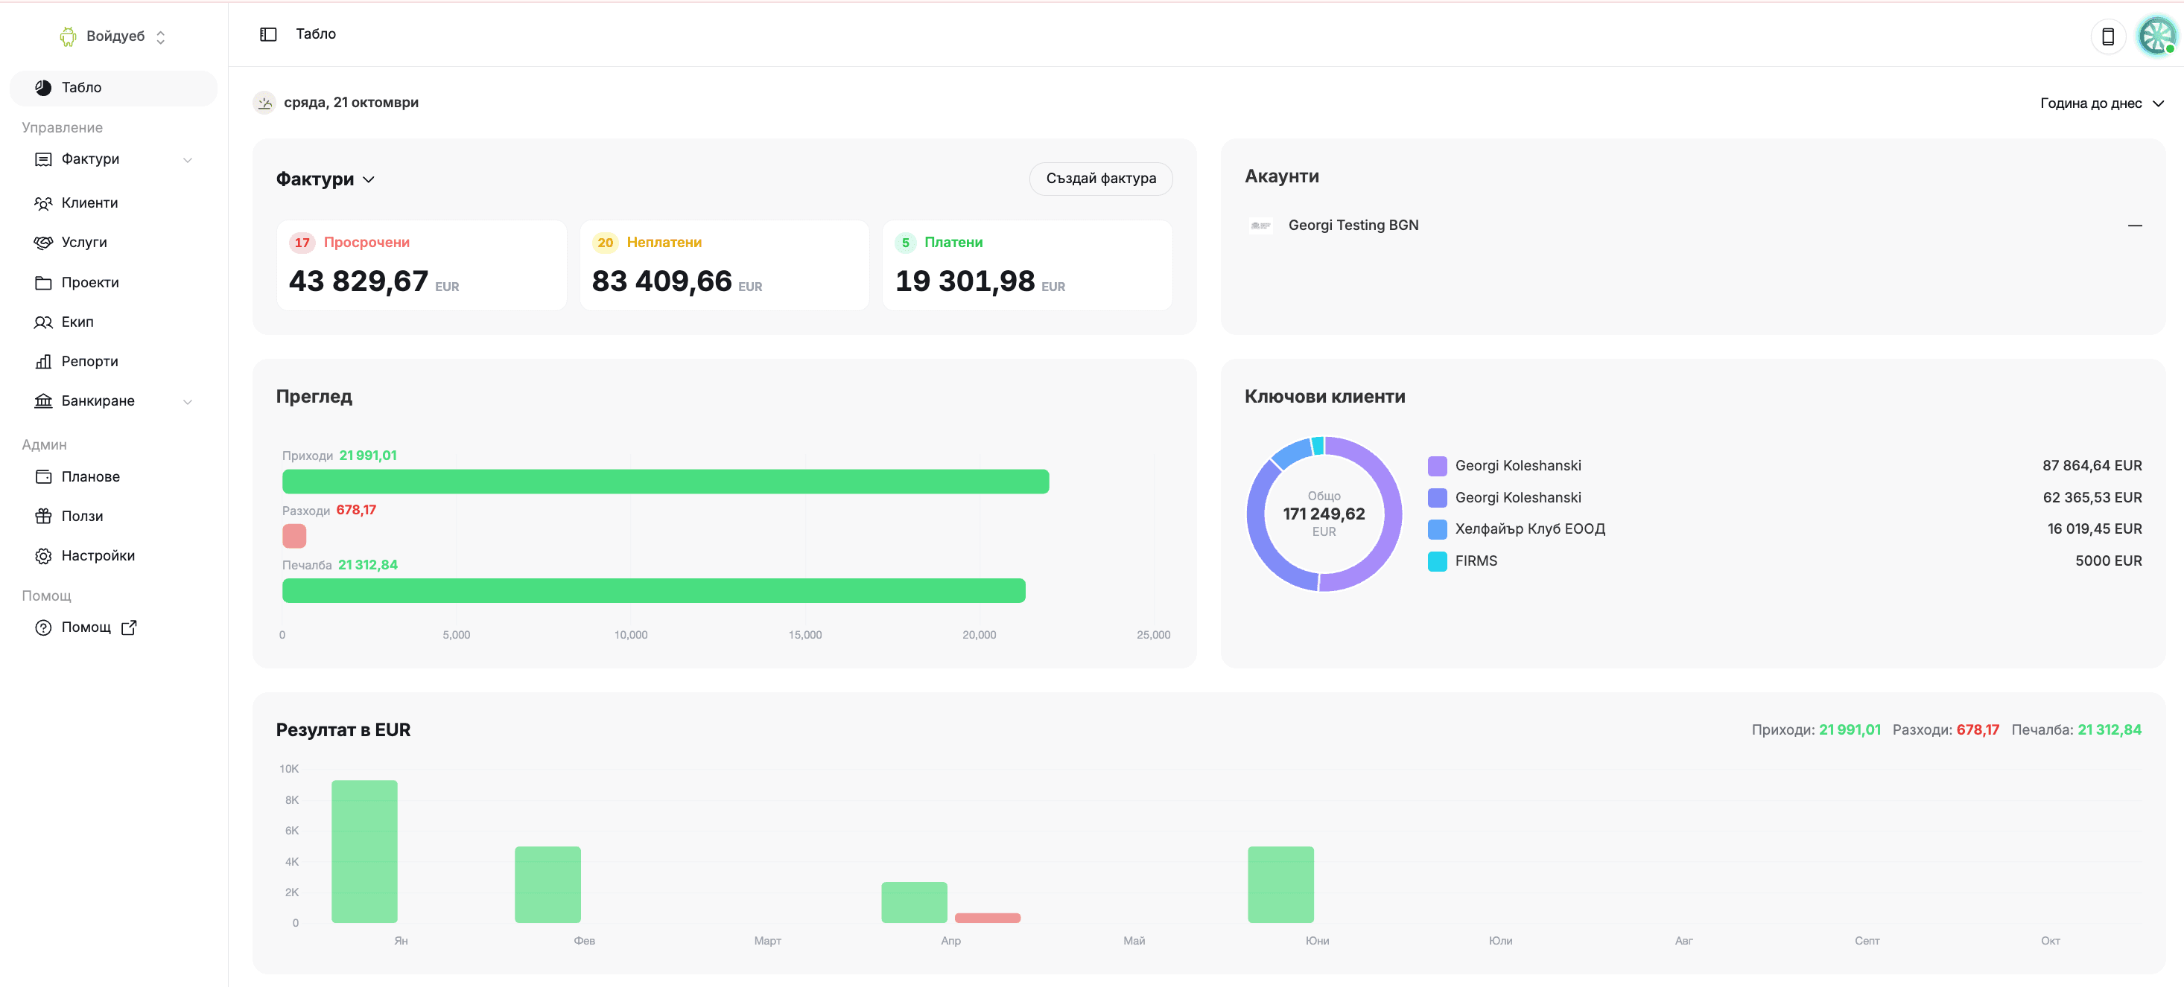Click the Клиенти people icon
The height and width of the screenshot is (987, 2184).
43,203
